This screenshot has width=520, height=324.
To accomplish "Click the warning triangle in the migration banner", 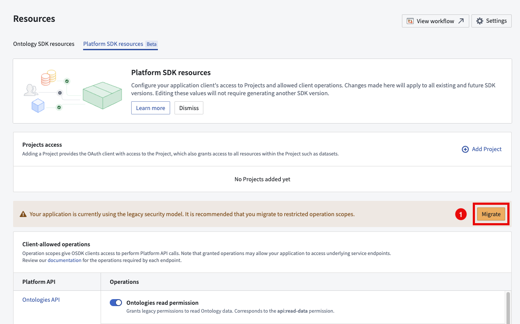I will (x=23, y=214).
